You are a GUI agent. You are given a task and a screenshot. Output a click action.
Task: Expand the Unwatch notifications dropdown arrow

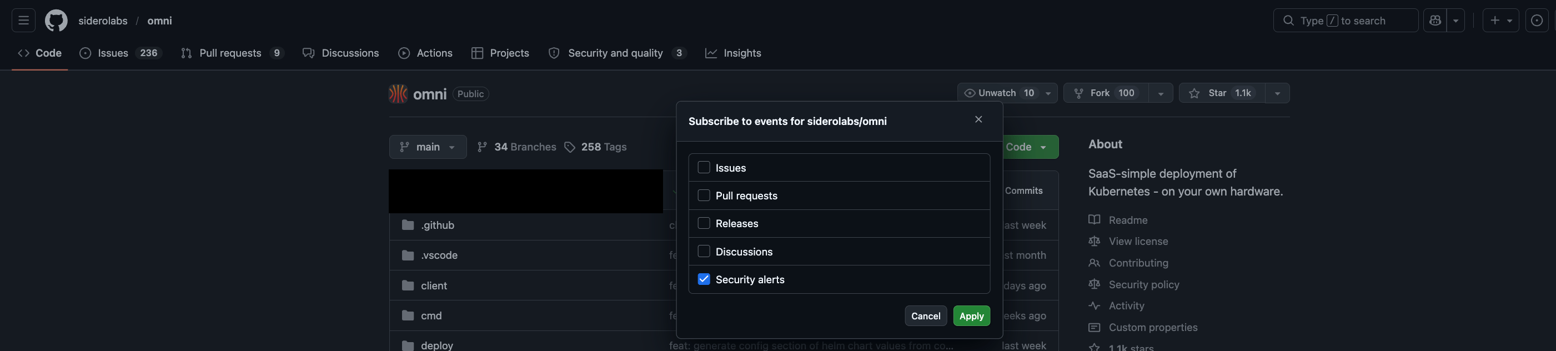1048,93
